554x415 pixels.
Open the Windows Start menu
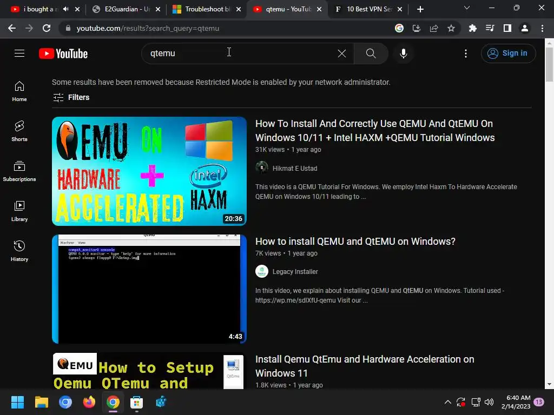[x=17, y=402]
